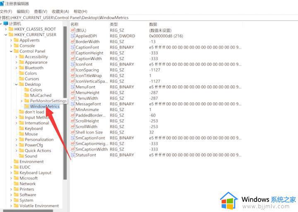This screenshot has height=212, width=298.
Task: Expand the AppEvents node arrow
Action: click(x=11, y=40)
